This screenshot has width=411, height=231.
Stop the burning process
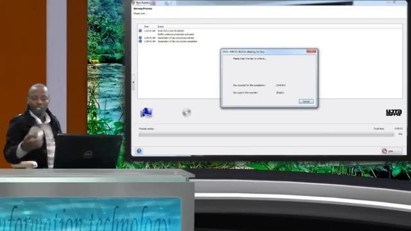[x=392, y=151]
